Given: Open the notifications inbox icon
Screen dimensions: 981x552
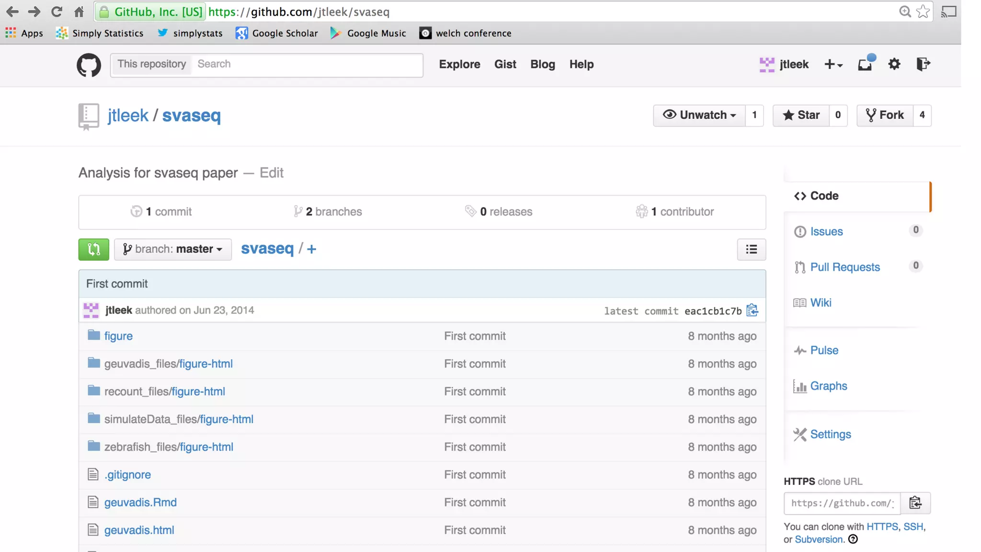Looking at the screenshot, I should (x=865, y=64).
